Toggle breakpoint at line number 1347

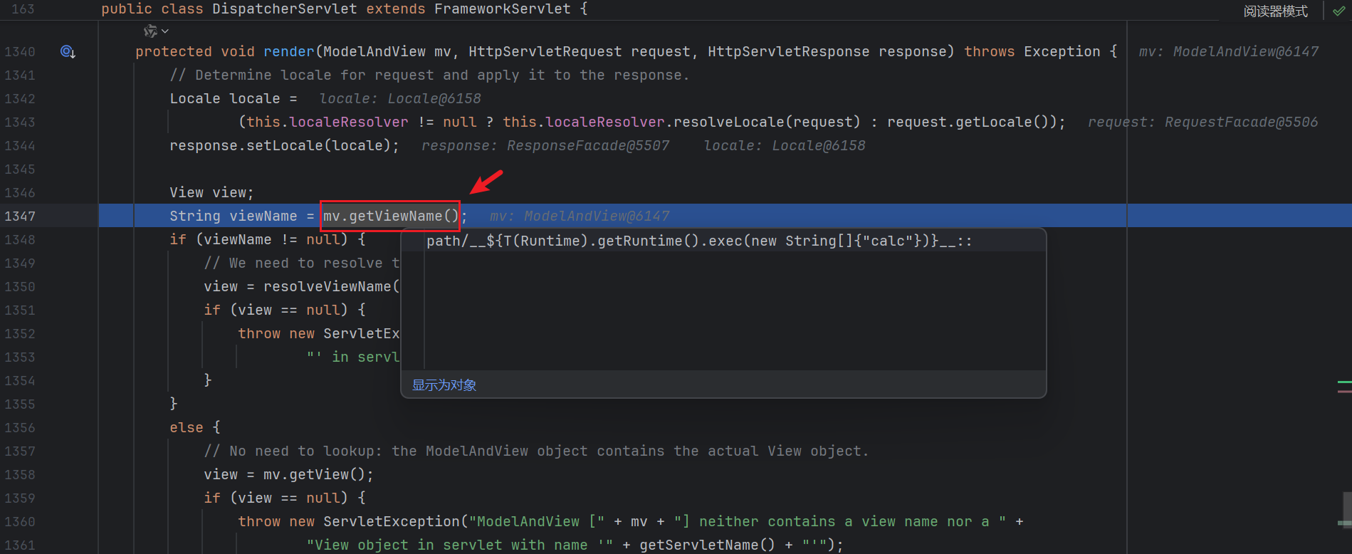20,216
